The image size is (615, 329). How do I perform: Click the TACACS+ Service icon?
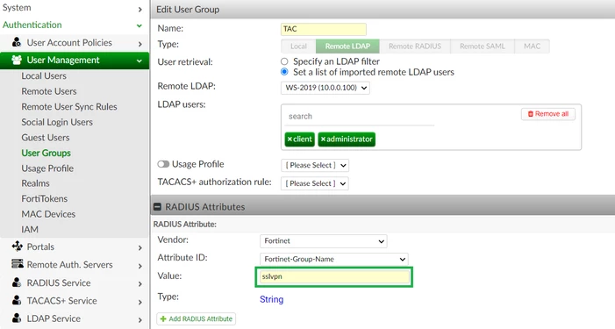[17, 300]
